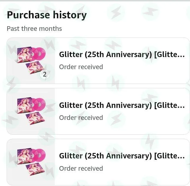Open the quantity badge showing 2
Image resolution: width=190 pixels, height=186 pixels.
point(45,74)
